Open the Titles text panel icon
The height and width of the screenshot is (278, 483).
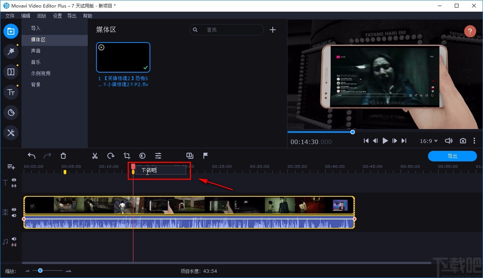[11, 92]
